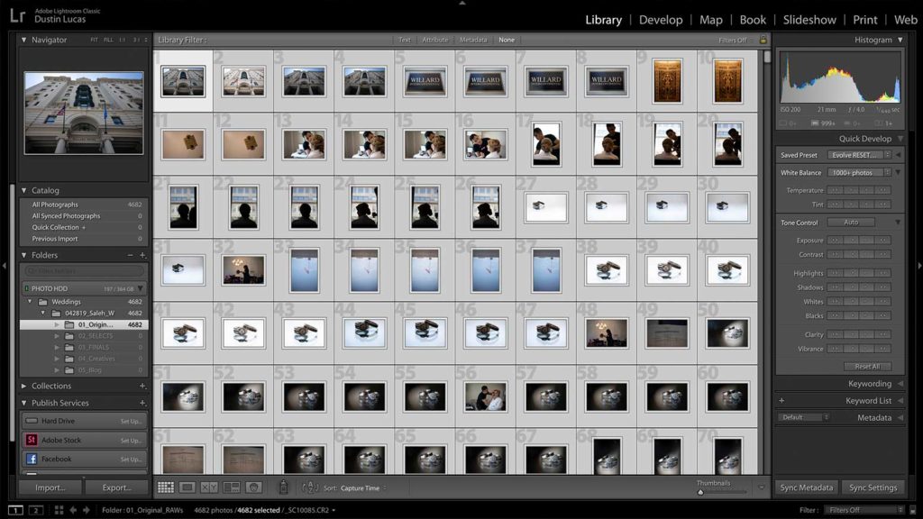Click the Reset All button

(867, 366)
